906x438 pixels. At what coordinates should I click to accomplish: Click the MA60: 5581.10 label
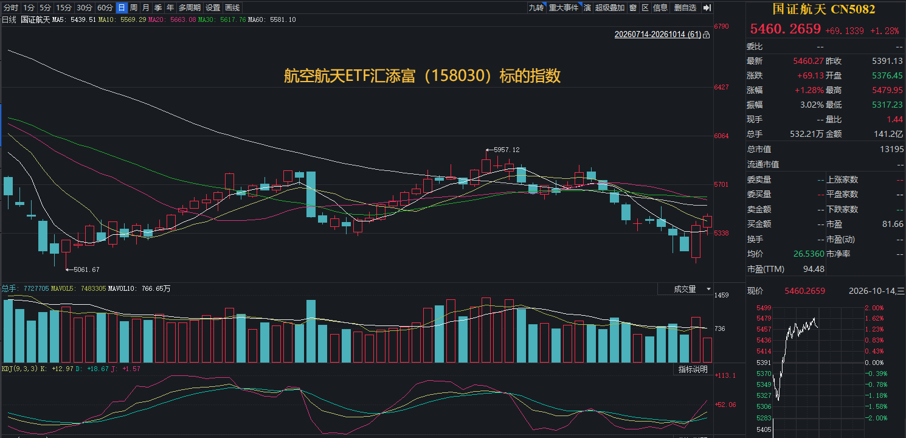(x=272, y=19)
